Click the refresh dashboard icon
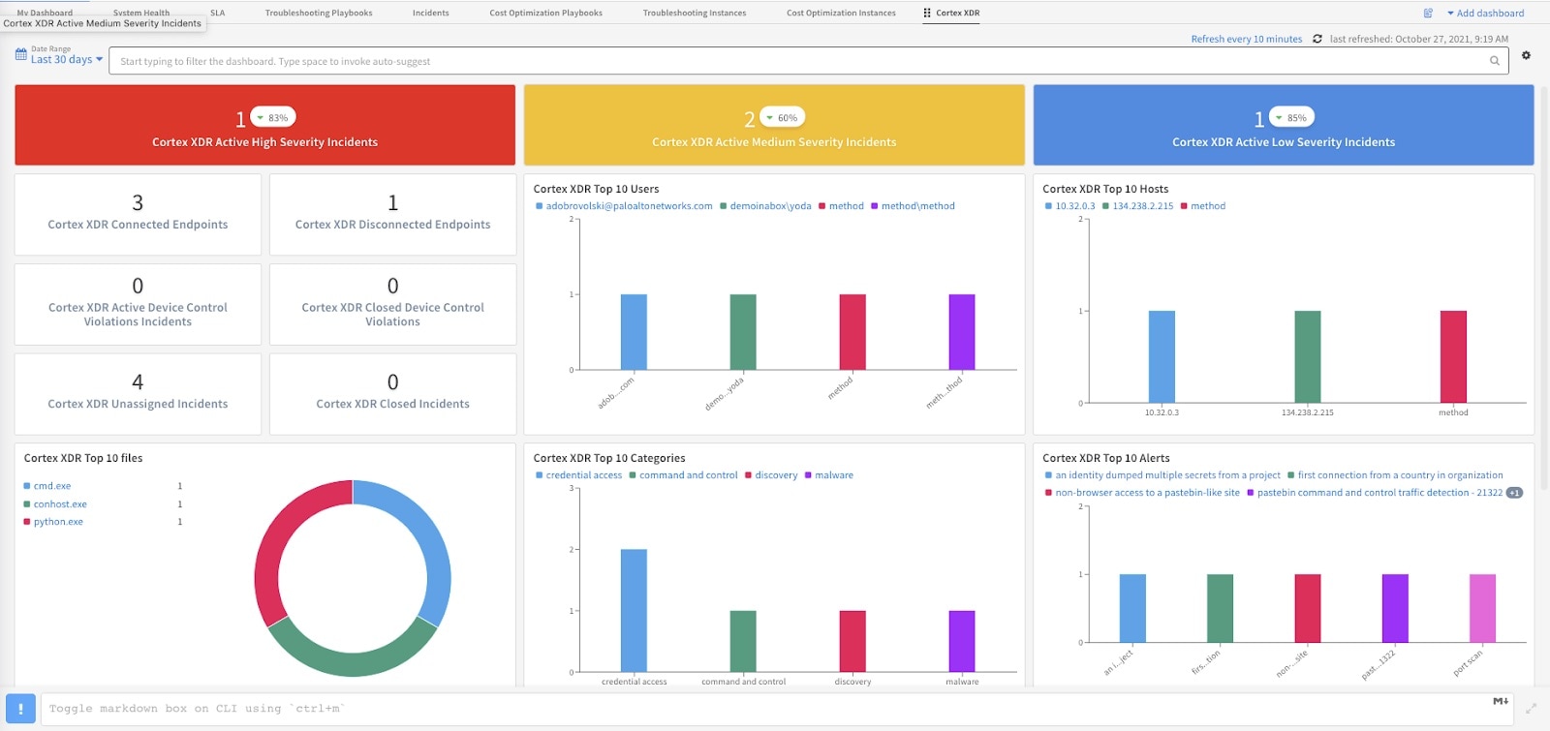The width and height of the screenshot is (1550, 731). (x=1317, y=39)
